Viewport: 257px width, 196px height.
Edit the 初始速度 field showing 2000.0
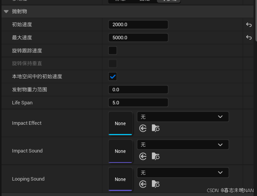pos(138,25)
